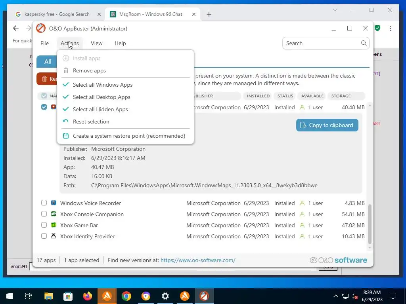Open Task View in the taskbar
406x304 pixels.
pos(29,296)
